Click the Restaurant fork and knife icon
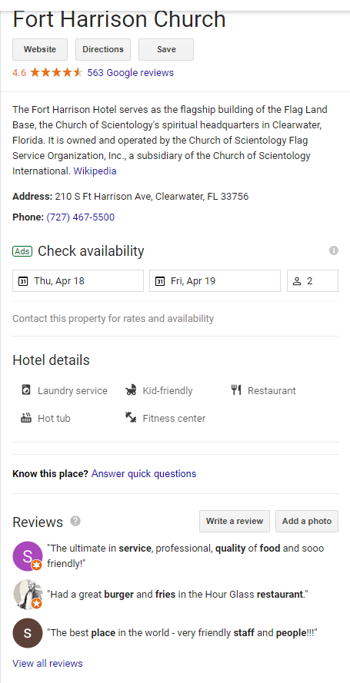The image size is (350, 683). [x=236, y=390]
